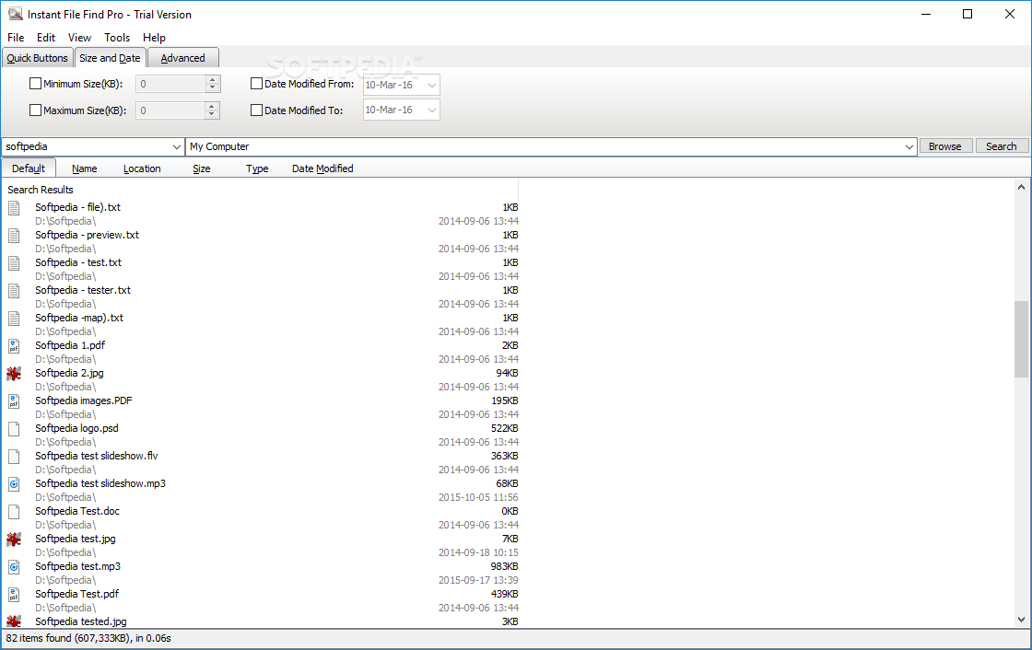
Task: Click into the Minimum Size value field
Action: pos(171,84)
